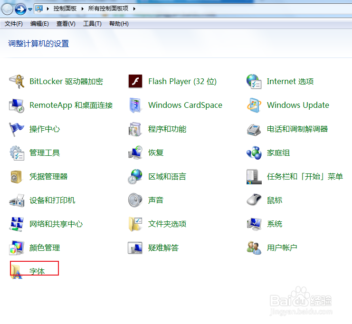The image size is (352, 324).
Task: Click the 凭据管理器 link text
Action: tap(48, 176)
